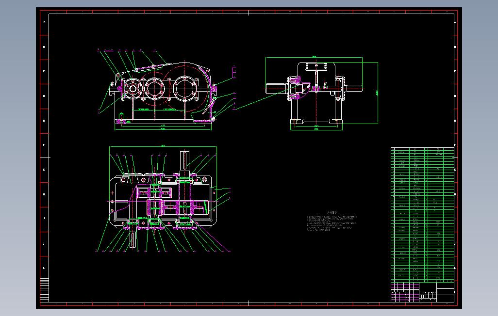Click the vertical shaft protruding above the plan view

(x=184, y=161)
